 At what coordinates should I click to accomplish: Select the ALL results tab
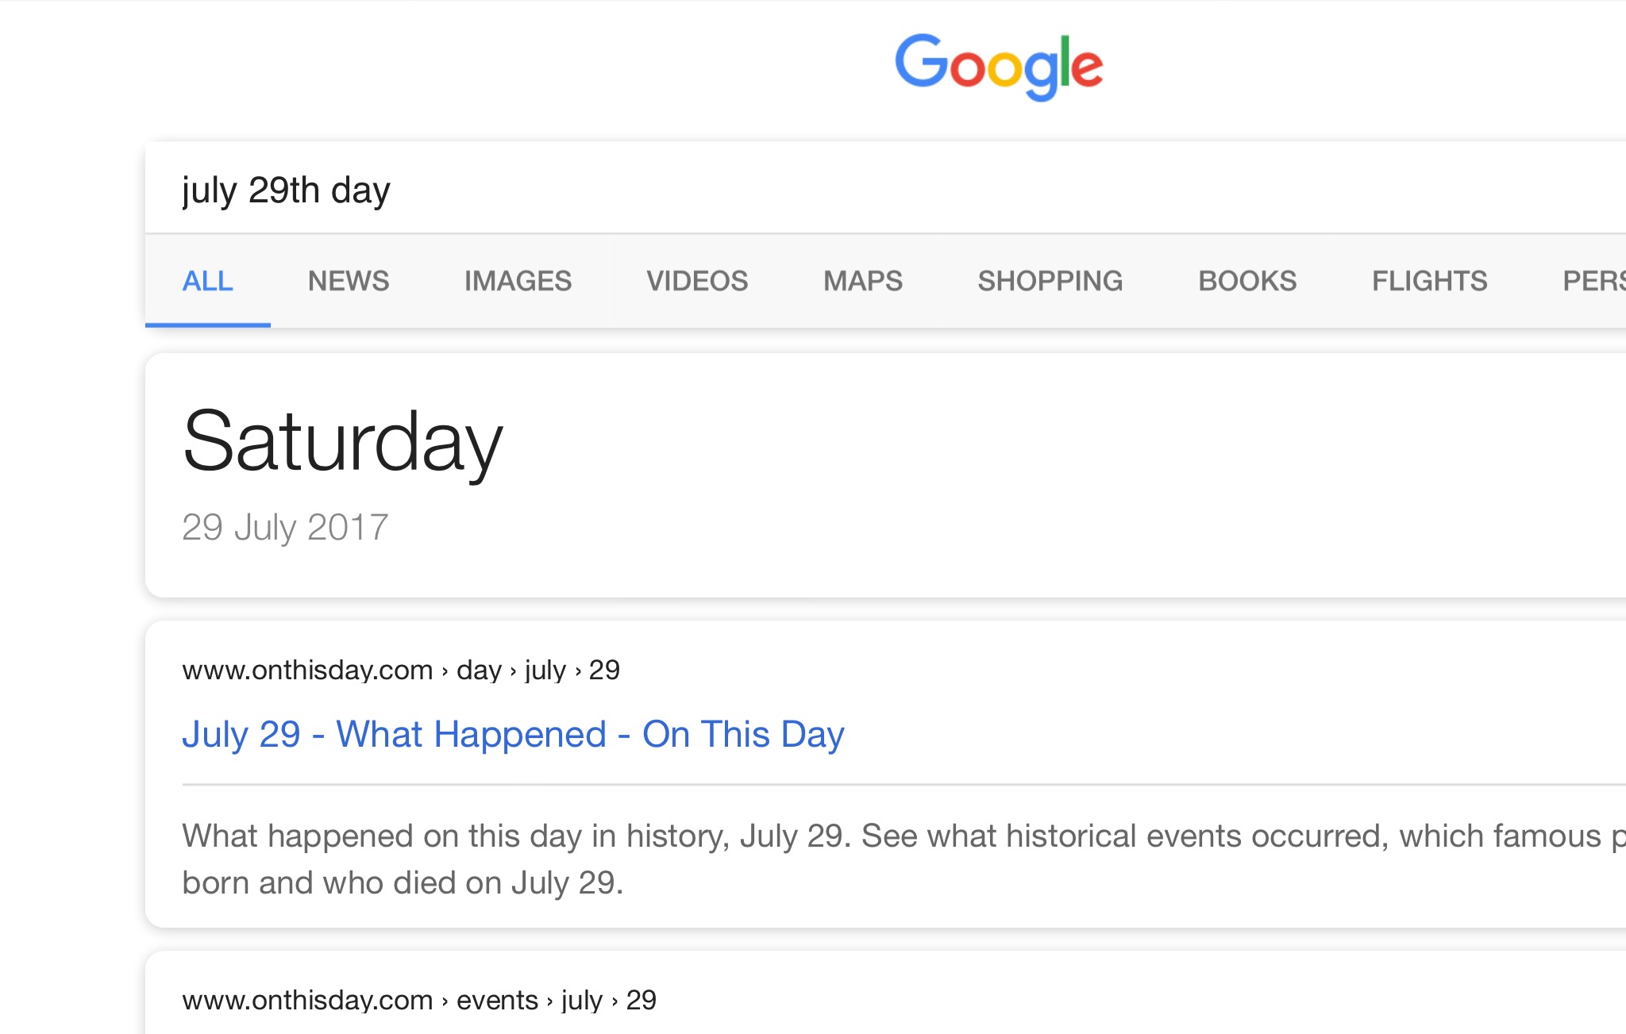point(207,281)
